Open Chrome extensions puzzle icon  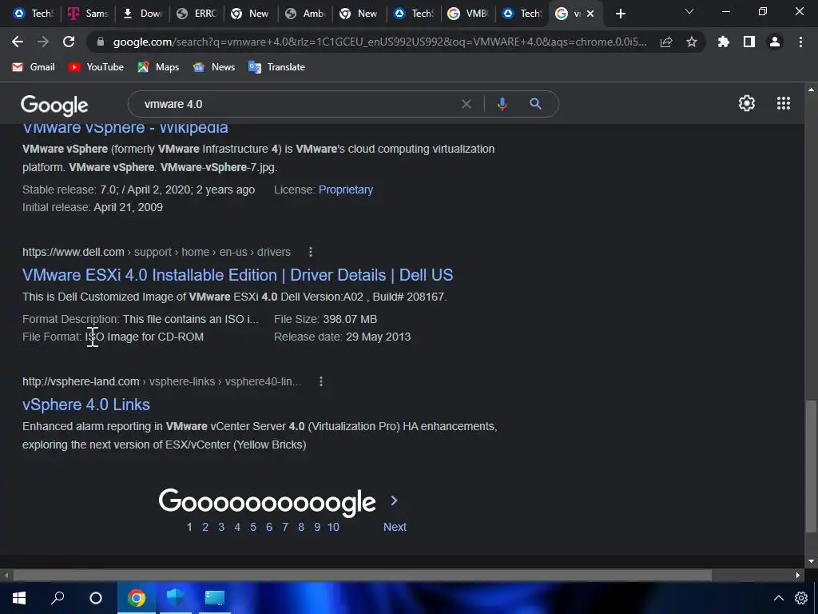point(723,42)
